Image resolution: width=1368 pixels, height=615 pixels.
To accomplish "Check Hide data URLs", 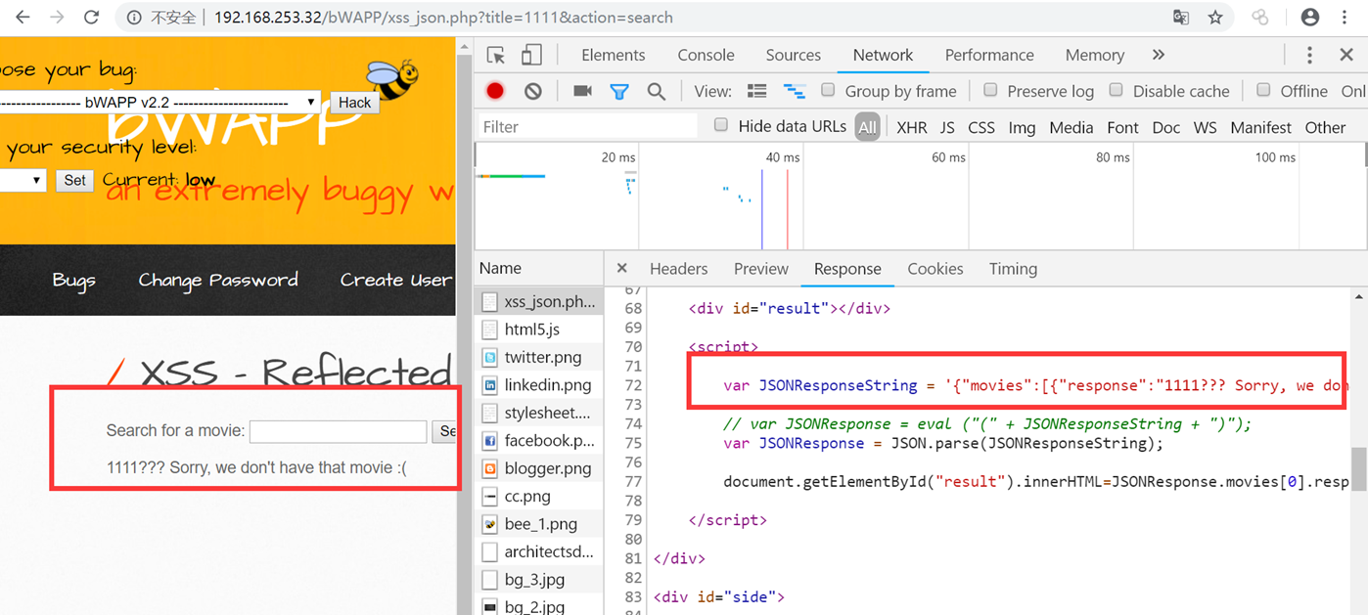I will pyautogui.click(x=721, y=125).
